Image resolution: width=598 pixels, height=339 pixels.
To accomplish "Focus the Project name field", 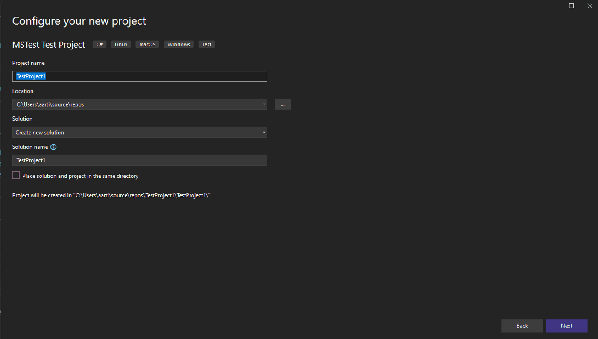I will pos(140,76).
